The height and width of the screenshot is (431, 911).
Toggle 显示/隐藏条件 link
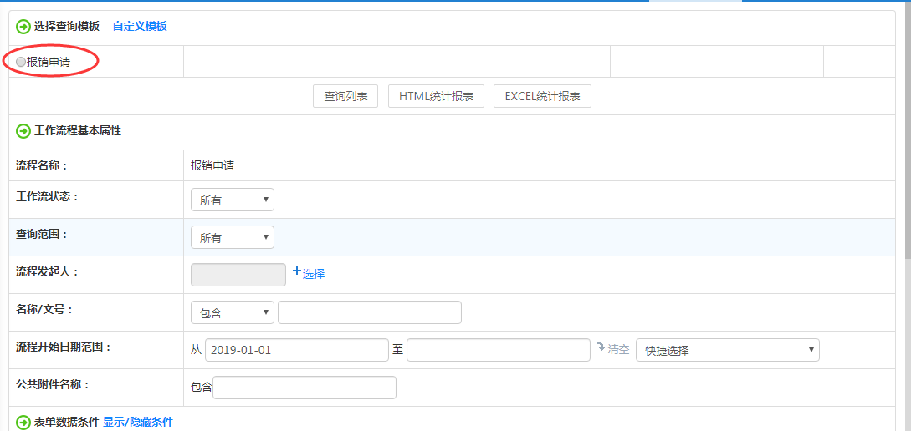138,423
